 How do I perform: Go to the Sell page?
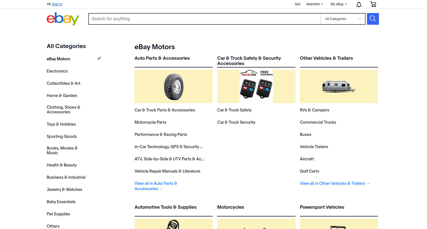pyautogui.click(x=297, y=4)
